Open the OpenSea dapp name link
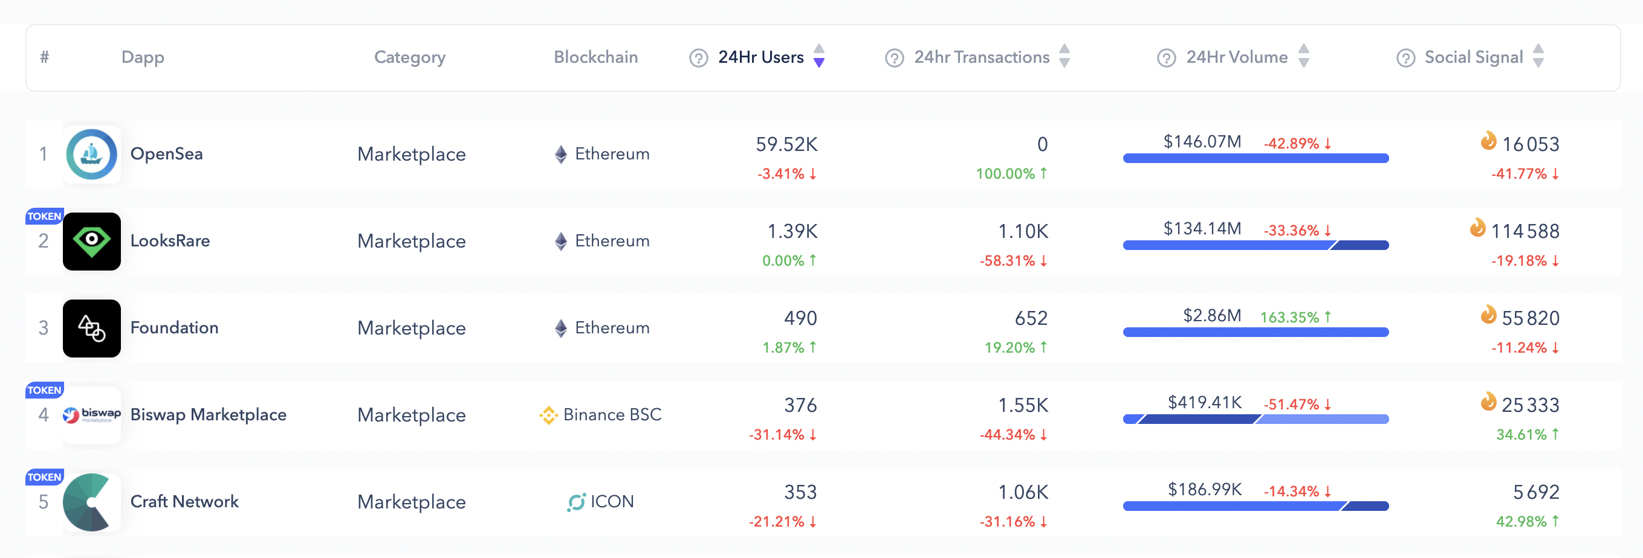The image size is (1643, 558). click(166, 154)
